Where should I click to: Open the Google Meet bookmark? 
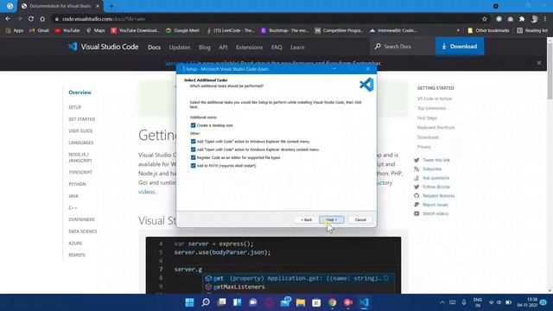click(x=182, y=31)
